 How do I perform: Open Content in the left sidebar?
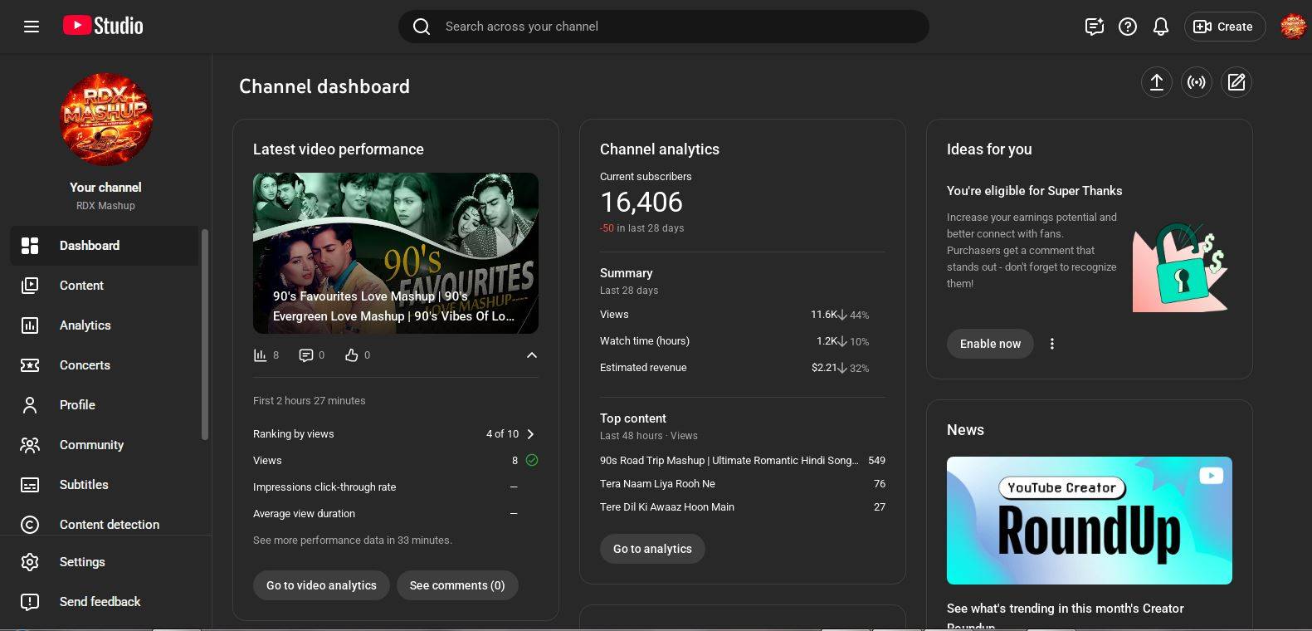coord(81,286)
